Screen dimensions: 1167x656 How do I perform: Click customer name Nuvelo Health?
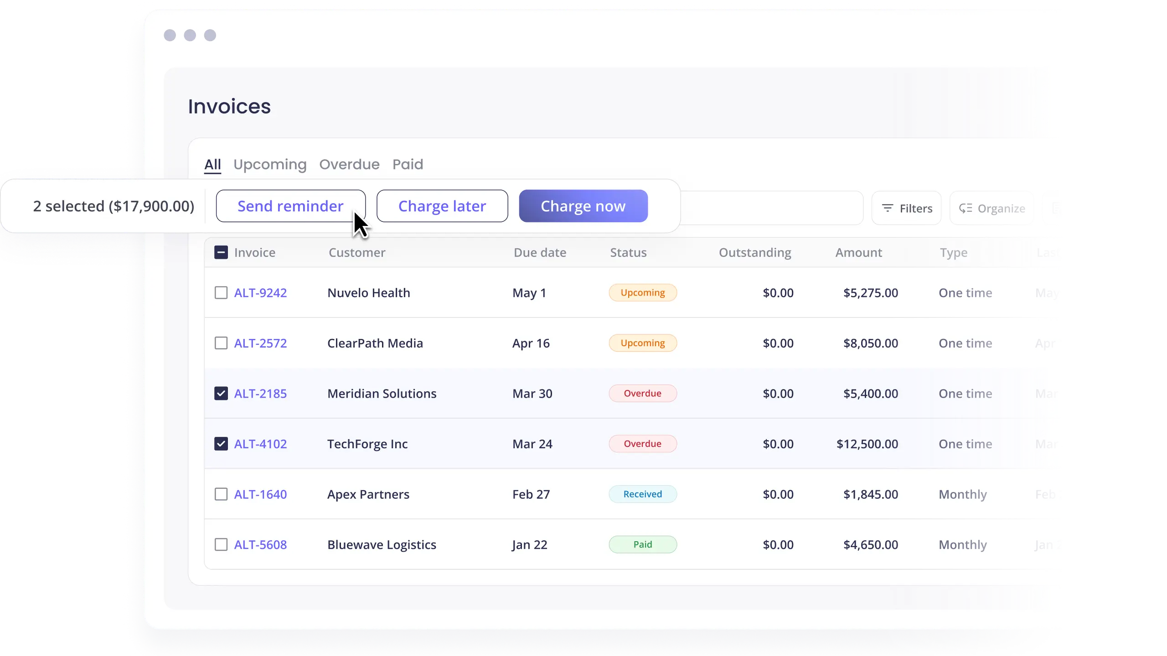click(369, 292)
